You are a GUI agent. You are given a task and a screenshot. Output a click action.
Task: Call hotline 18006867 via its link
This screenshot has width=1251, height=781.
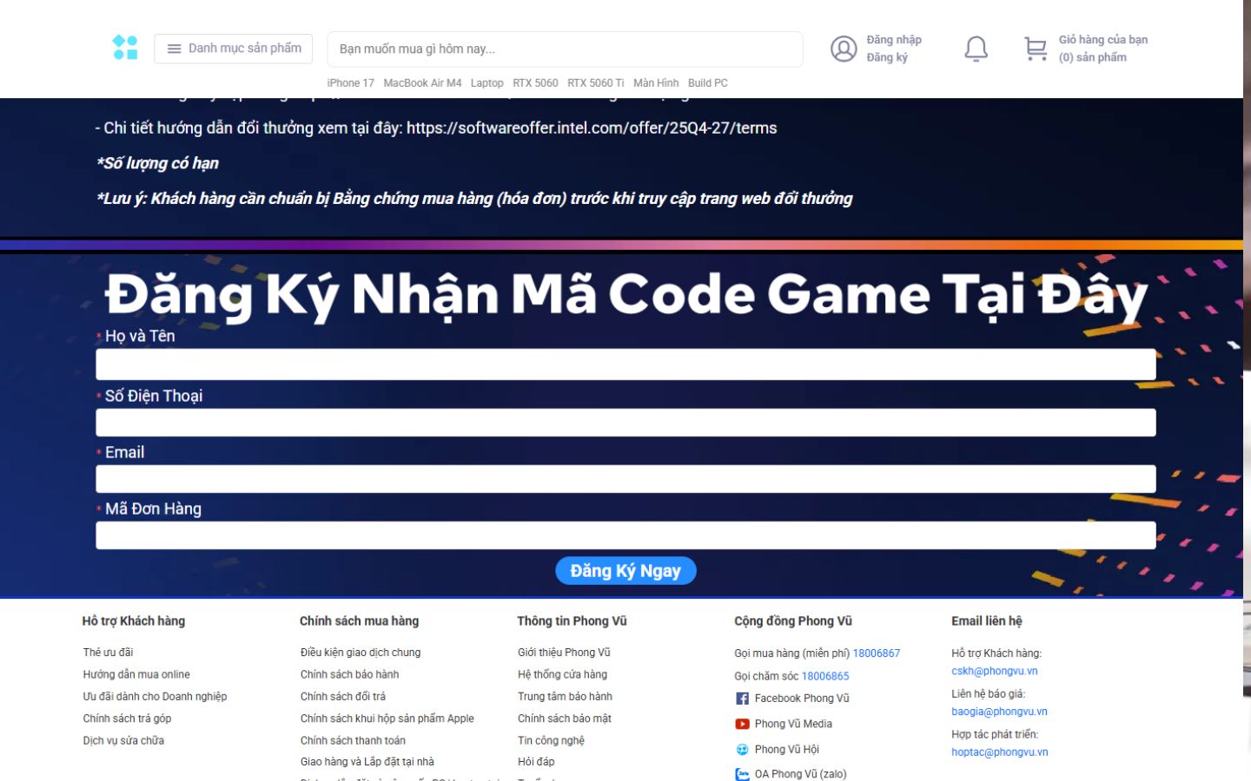point(877,653)
